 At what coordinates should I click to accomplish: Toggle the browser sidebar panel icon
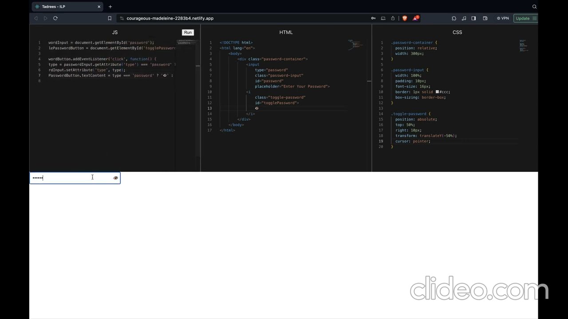tap(473, 18)
